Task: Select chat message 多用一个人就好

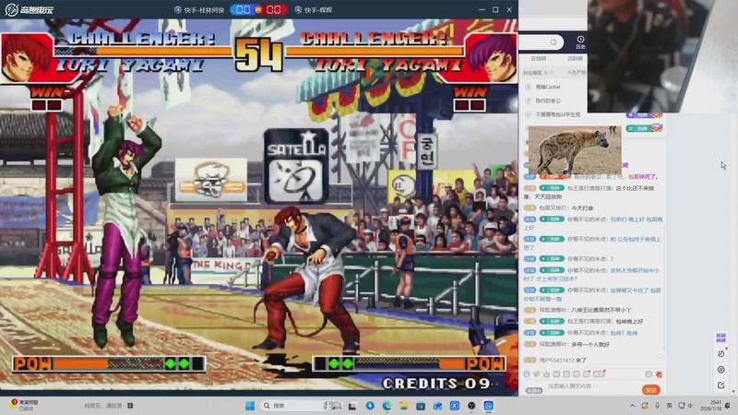Action: 590,344
